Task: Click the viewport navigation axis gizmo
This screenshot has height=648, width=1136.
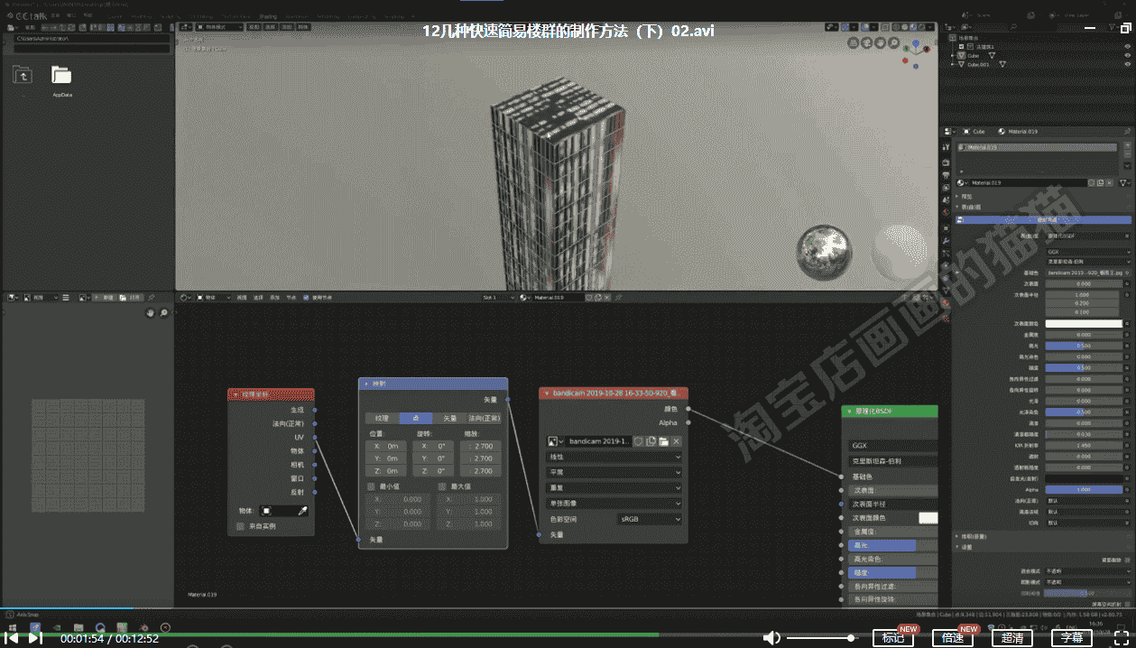Action: [x=914, y=53]
